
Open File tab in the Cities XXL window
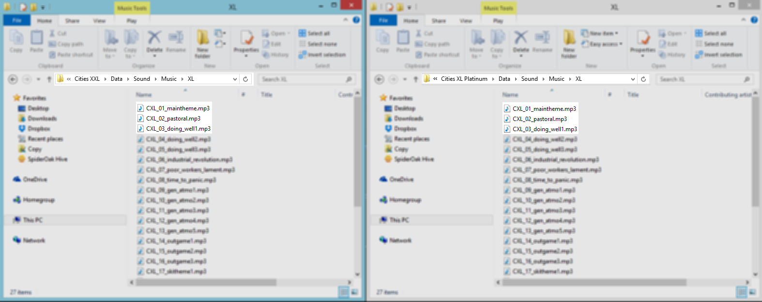point(17,20)
